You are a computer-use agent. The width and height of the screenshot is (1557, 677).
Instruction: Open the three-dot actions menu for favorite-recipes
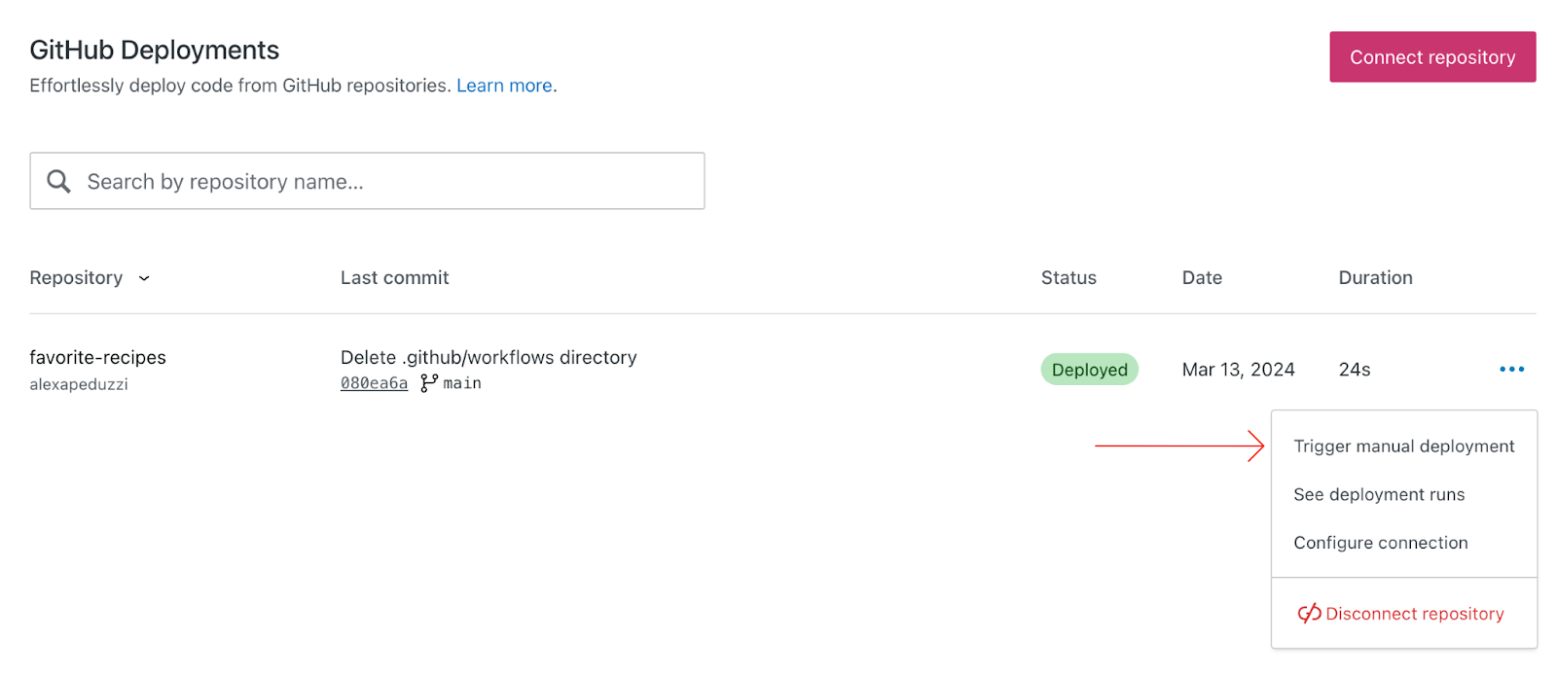click(x=1511, y=370)
